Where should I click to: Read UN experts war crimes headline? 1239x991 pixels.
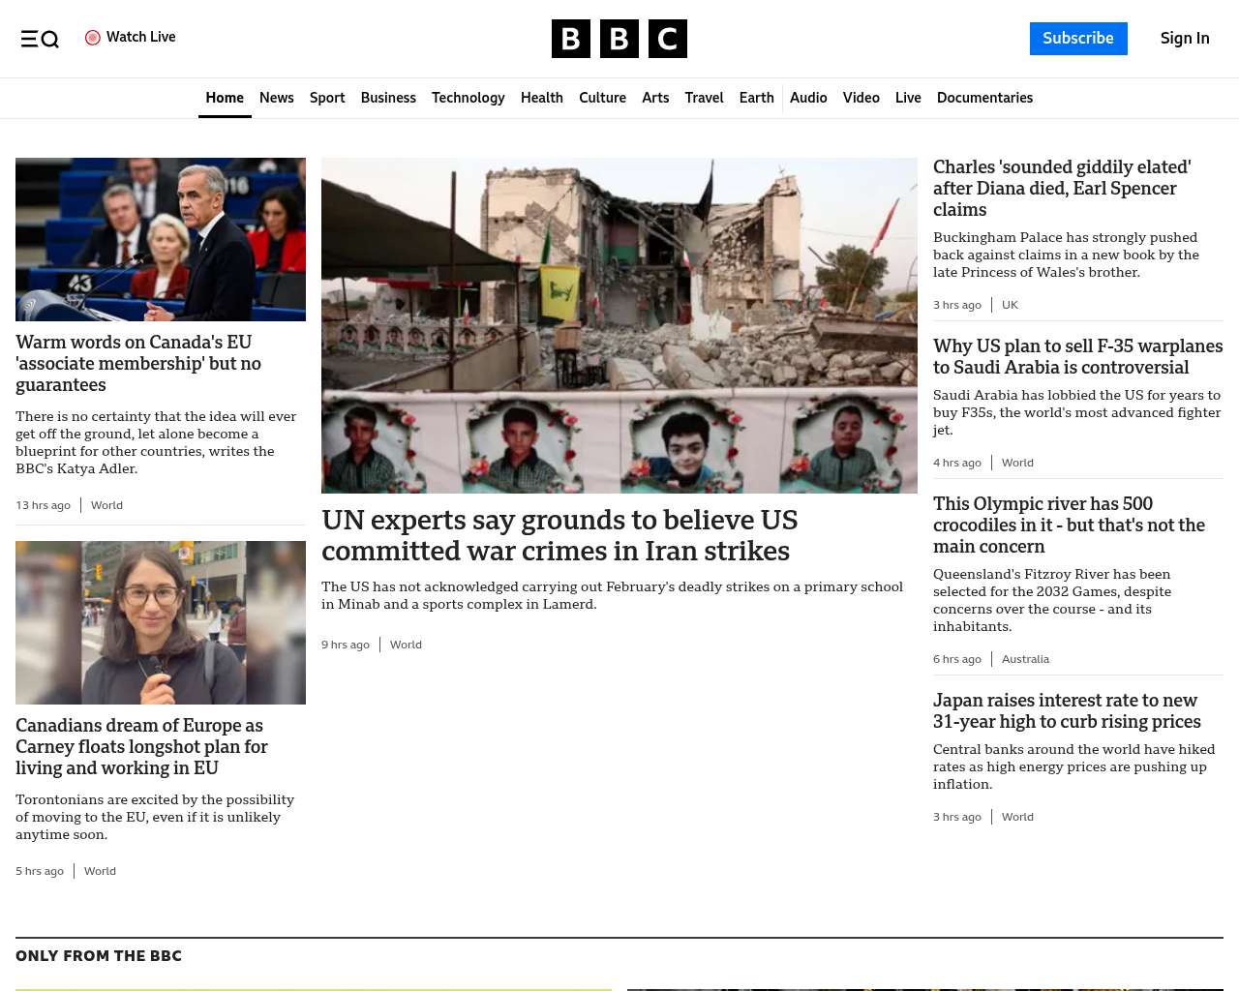(559, 535)
